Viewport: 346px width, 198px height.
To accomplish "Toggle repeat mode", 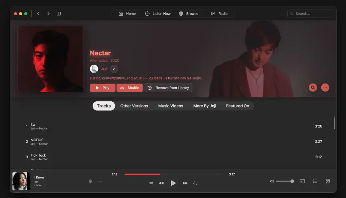I will pos(195,183).
